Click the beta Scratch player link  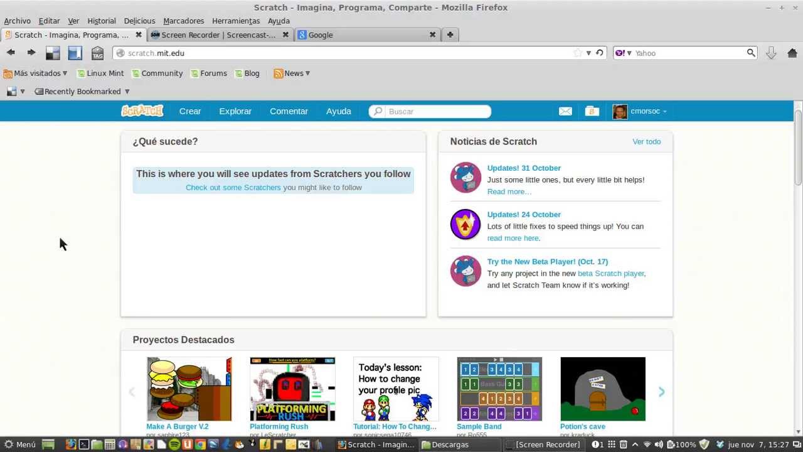pos(611,273)
